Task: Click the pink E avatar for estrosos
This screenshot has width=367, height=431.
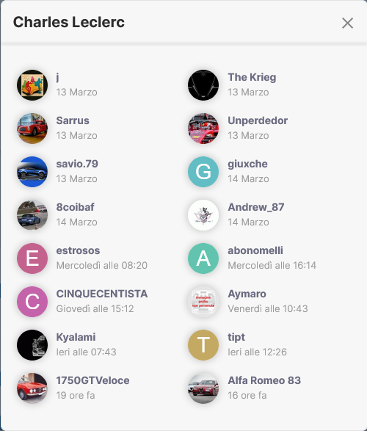Action: (32, 258)
